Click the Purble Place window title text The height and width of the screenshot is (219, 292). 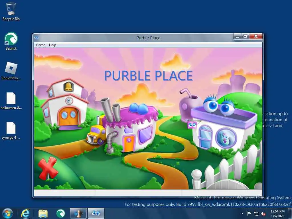click(148, 38)
